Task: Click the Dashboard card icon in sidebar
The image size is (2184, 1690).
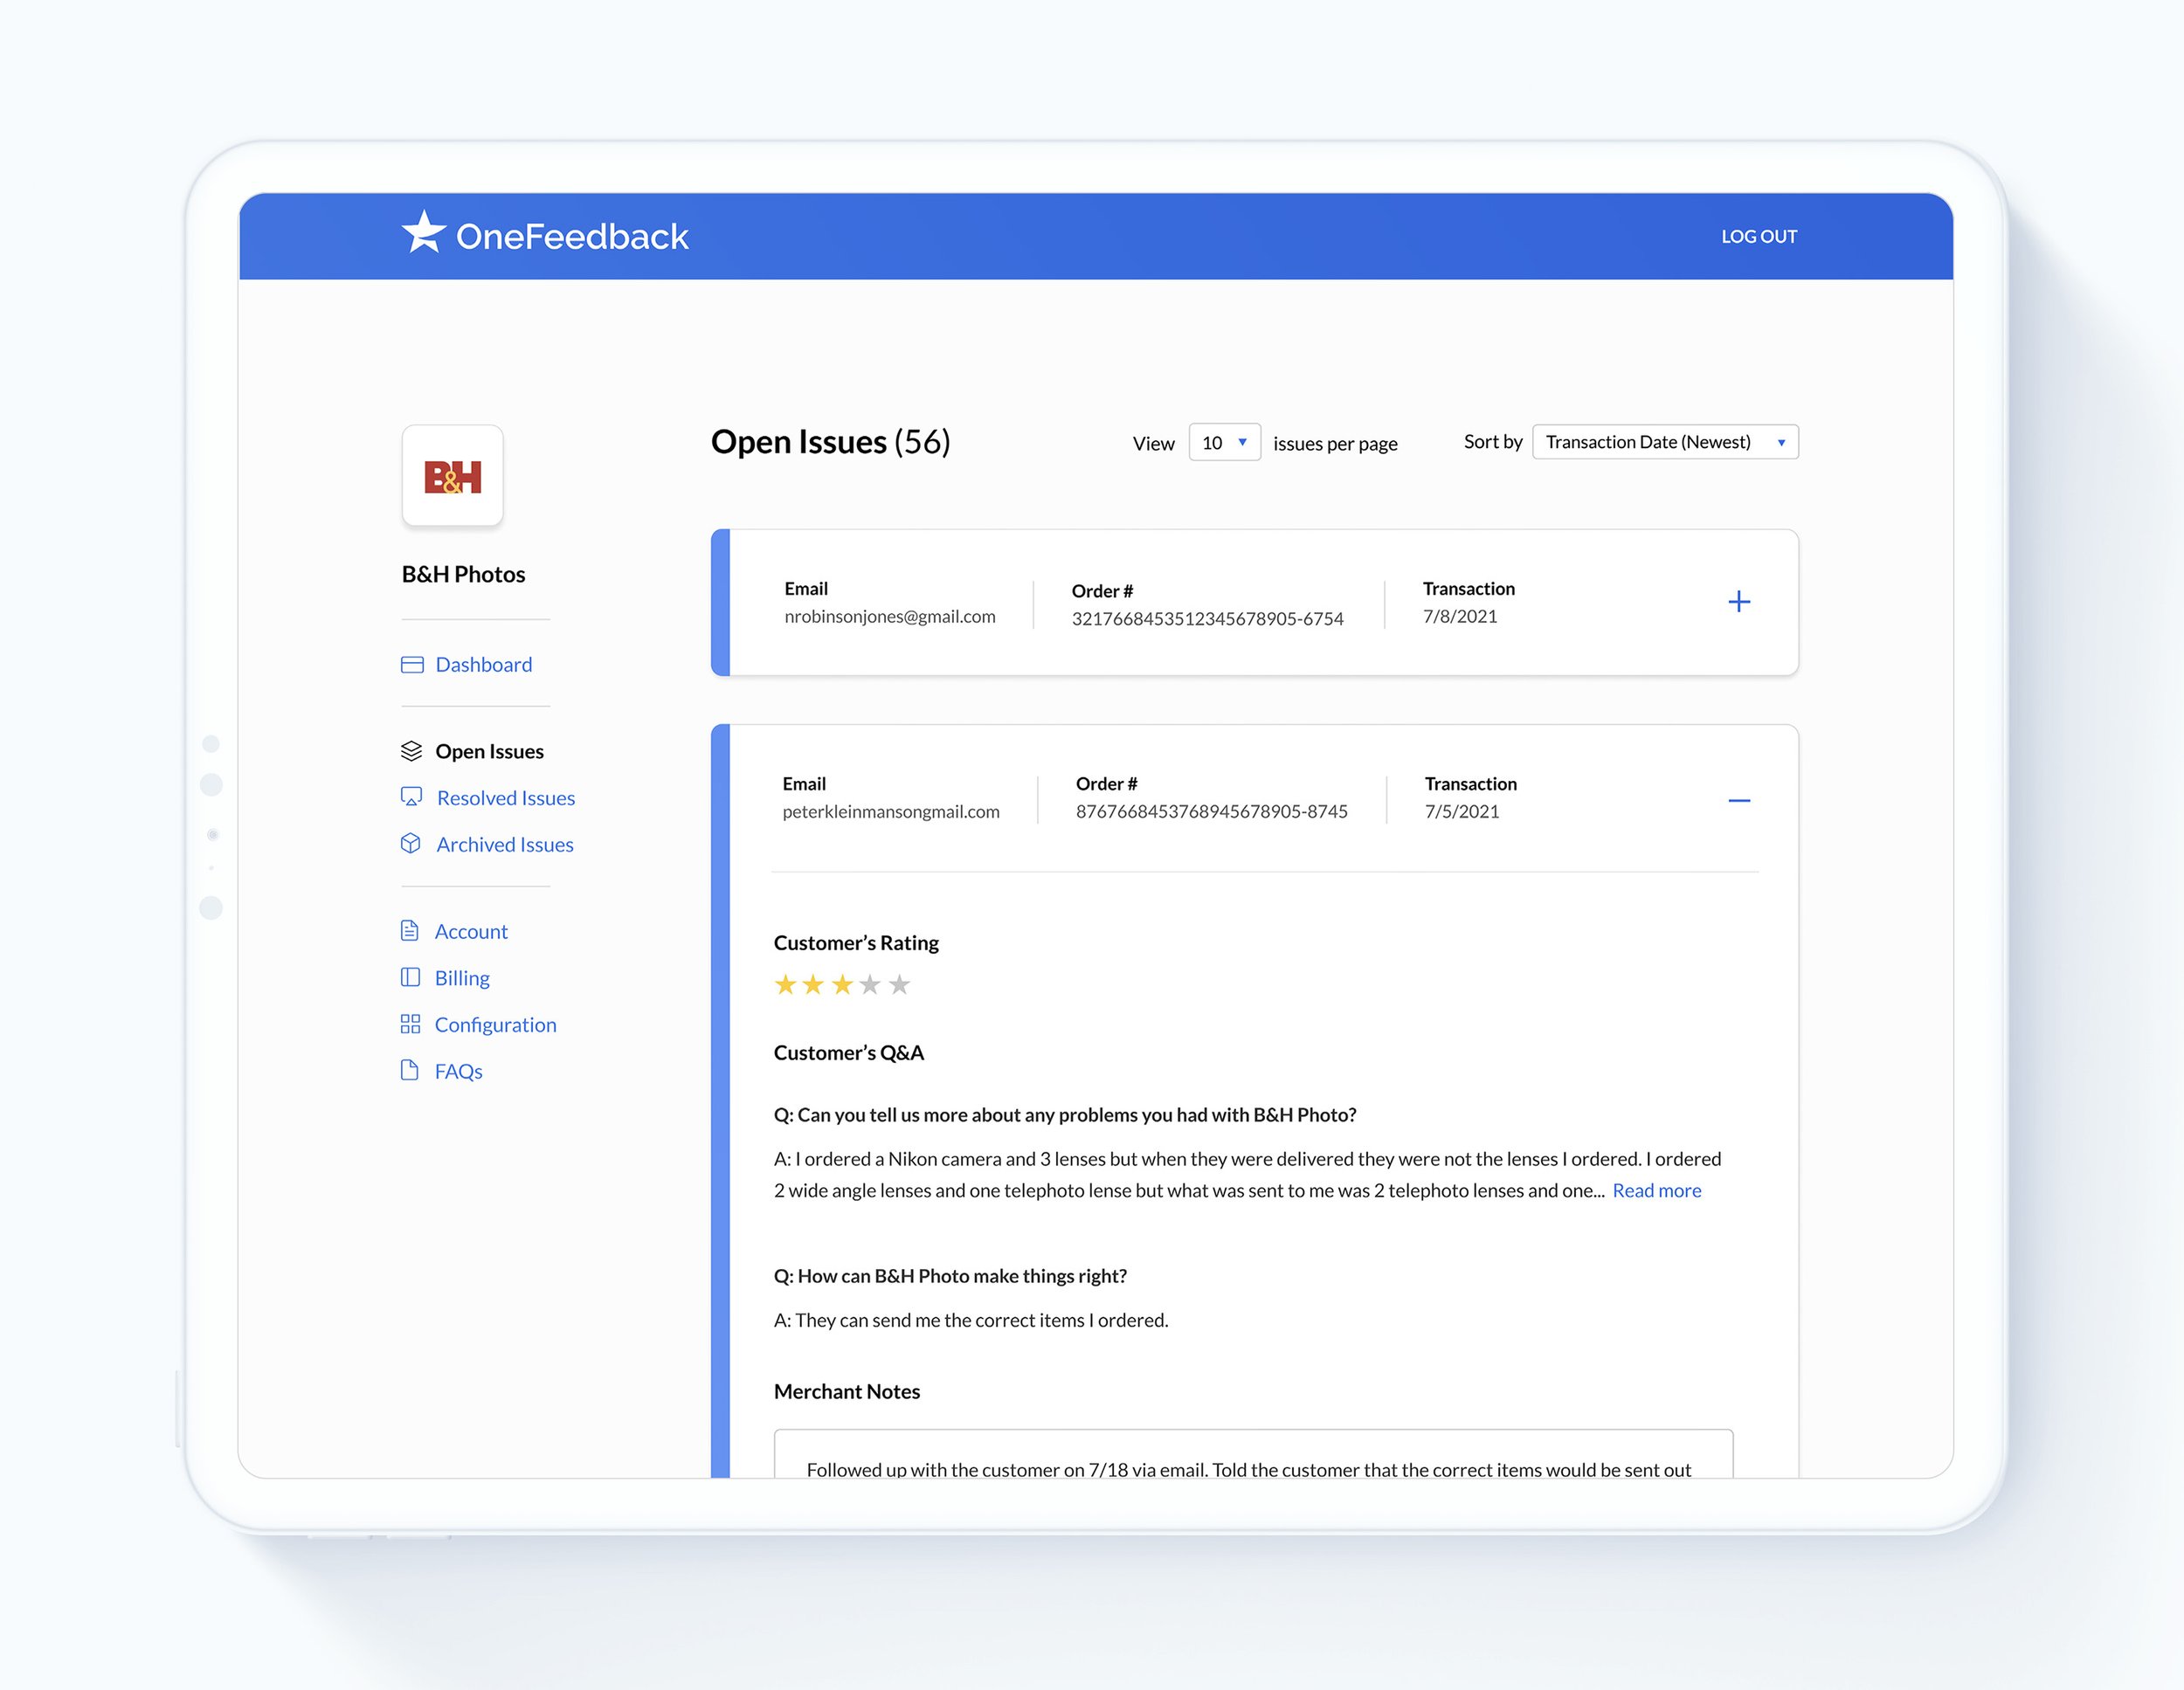Action: pos(412,665)
